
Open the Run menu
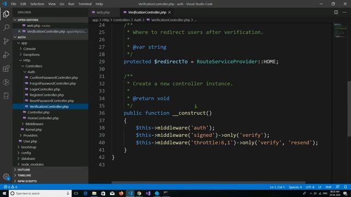tap(71, 4)
